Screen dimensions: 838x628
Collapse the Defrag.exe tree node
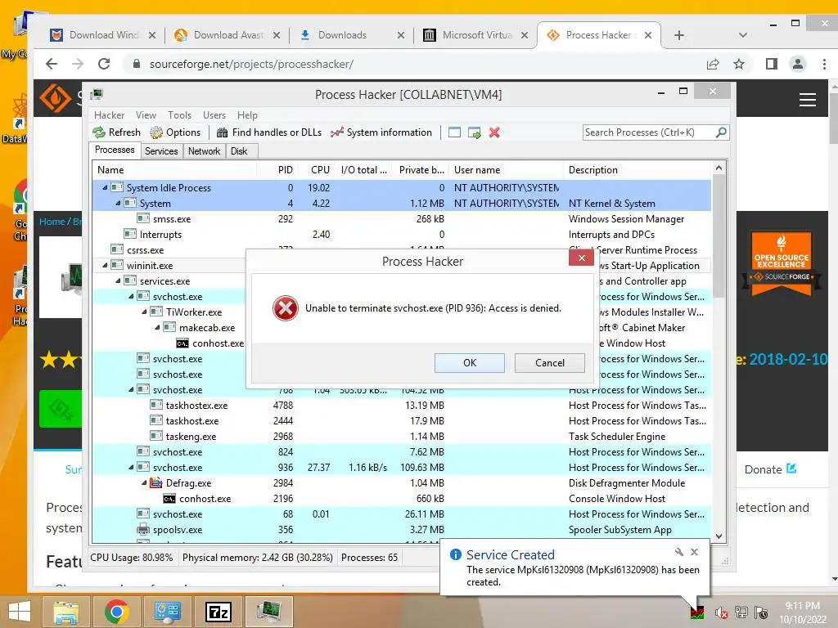(144, 482)
